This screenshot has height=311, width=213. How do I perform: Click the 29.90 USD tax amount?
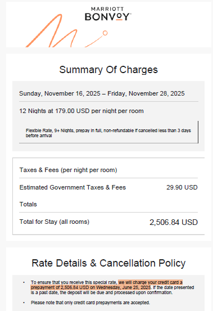(x=182, y=187)
